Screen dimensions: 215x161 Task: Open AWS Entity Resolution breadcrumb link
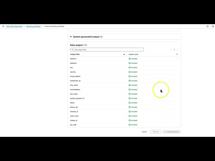[x=14, y=26]
